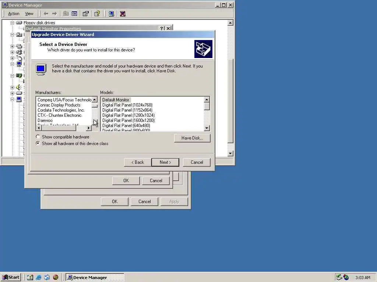Open the Action menu
Image resolution: width=377 pixels, height=282 pixels.
tap(14, 14)
